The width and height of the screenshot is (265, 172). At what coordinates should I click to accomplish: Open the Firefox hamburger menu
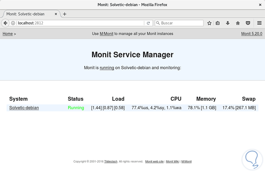coord(259,23)
